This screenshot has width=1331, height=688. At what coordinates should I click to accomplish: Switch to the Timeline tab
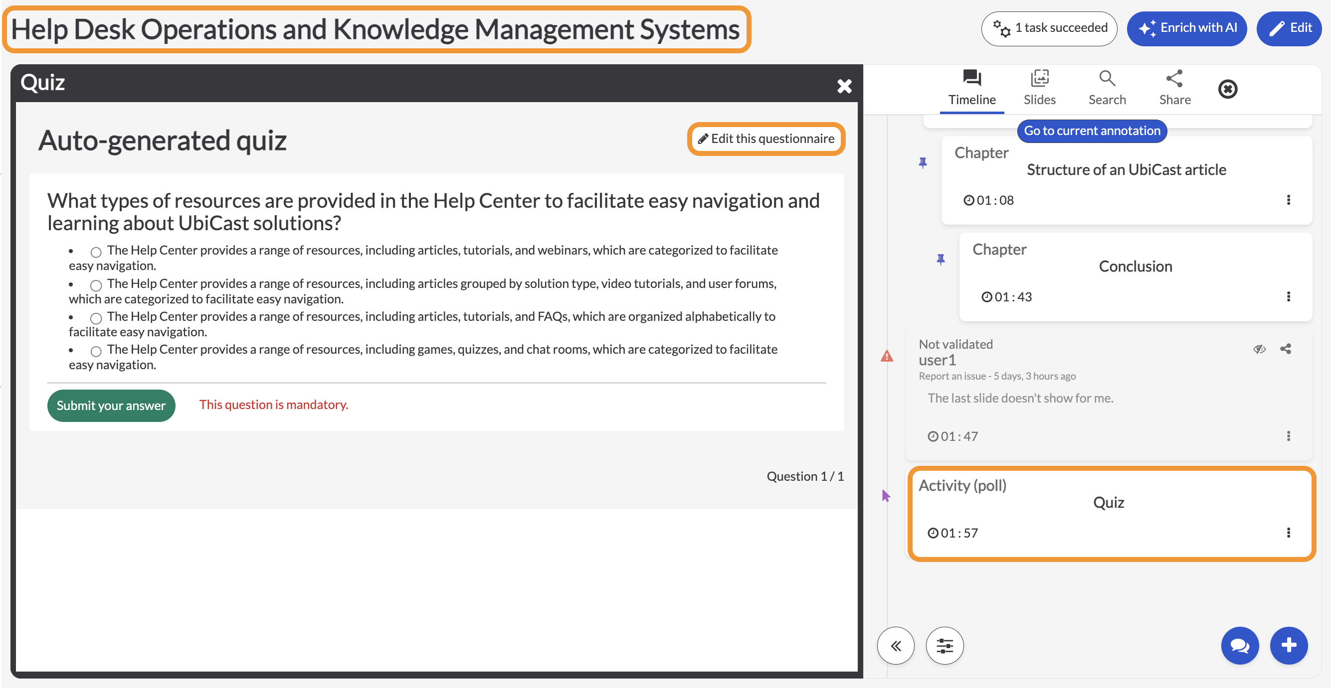(971, 88)
